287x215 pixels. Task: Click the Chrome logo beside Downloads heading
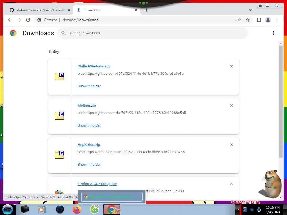click(x=13, y=33)
